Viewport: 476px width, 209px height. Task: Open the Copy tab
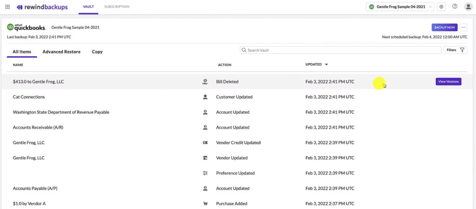[x=97, y=52]
